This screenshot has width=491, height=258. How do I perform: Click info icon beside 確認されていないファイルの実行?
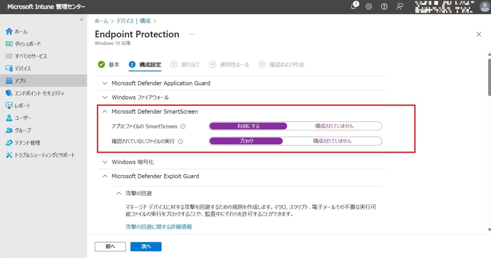pos(180,141)
